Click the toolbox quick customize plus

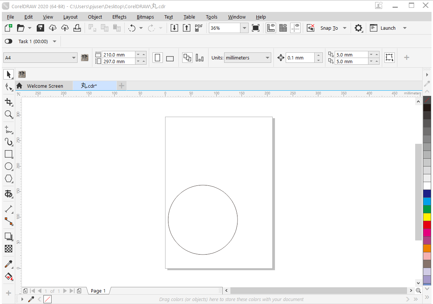point(9,293)
